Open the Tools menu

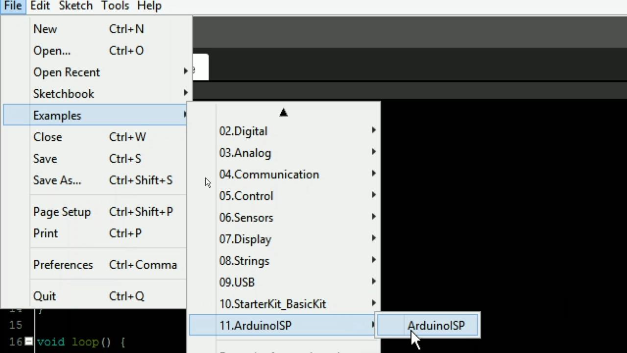point(115,6)
